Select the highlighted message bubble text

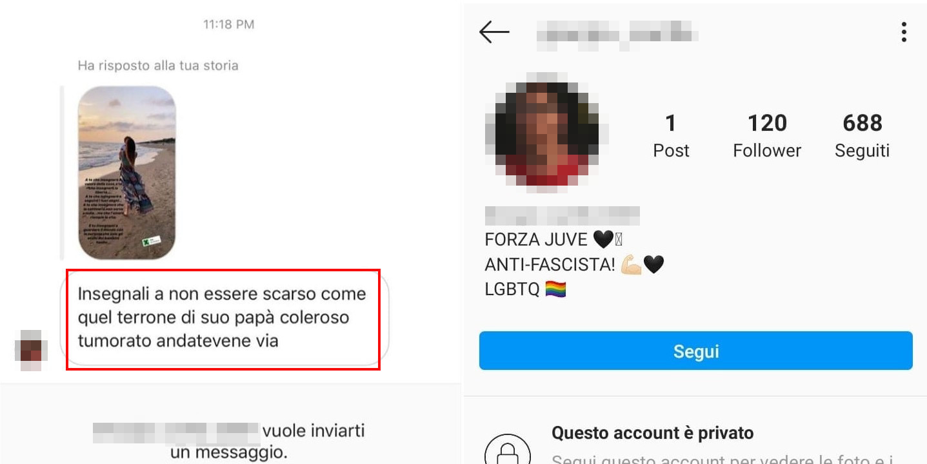coord(223,318)
